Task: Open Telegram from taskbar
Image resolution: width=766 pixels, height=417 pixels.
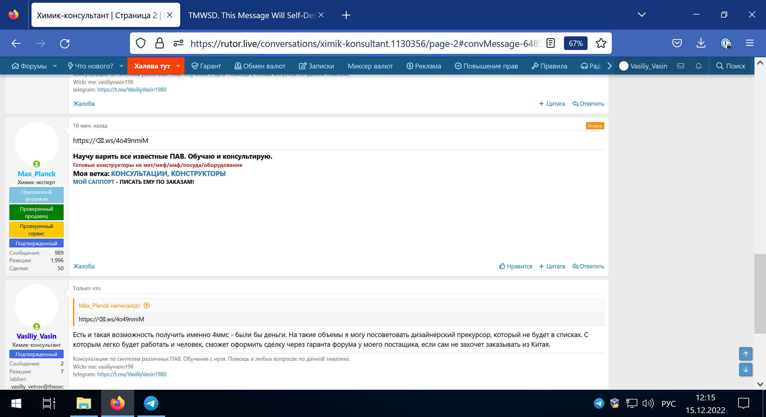Action: (151, 403)
